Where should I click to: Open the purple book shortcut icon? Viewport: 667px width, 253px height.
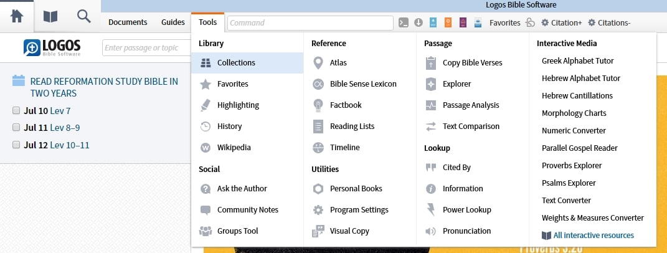tap(463, 23)
